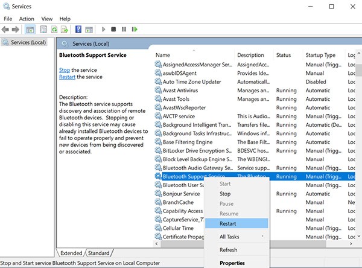Click the Services (Local) pane header

tap(91, 43)
